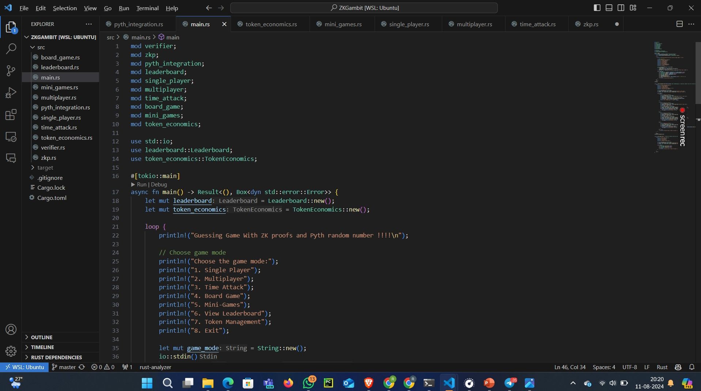
Task: Open the Chat panel icon in activity bar
Action: coord(11,158)
